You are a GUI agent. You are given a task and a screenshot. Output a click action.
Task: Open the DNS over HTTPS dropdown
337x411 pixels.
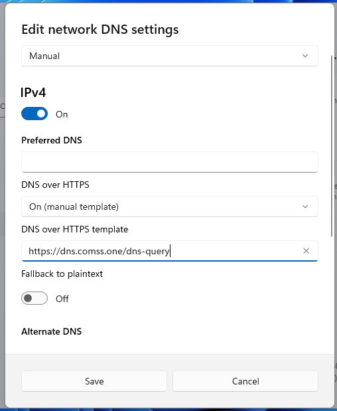170,206
